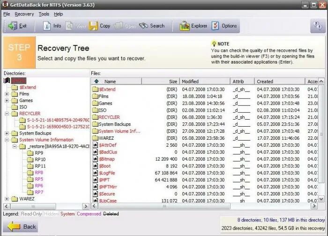Select compressed RP5 folder in tree
The height and width of the screenshot is (236, 328).
39,179
